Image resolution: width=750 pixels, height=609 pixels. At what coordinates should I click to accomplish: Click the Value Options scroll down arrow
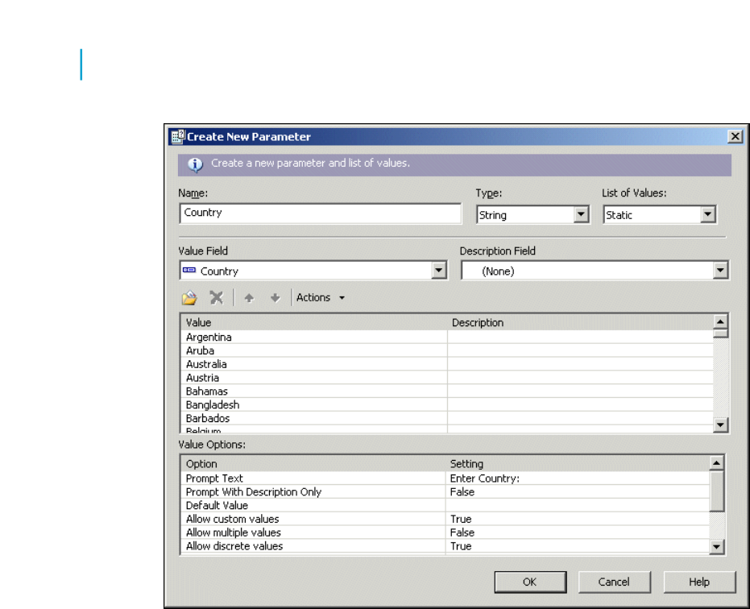(x=716, y=547)
